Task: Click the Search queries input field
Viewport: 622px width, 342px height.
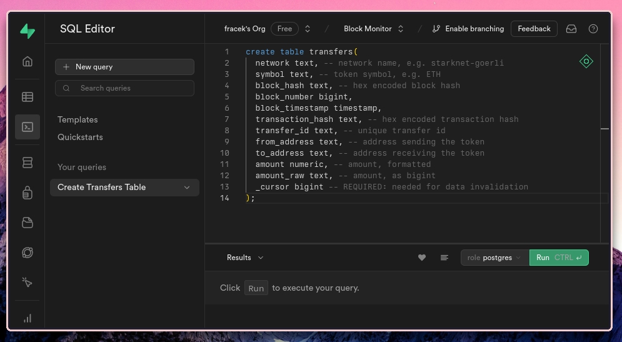Action: point(124,88)
